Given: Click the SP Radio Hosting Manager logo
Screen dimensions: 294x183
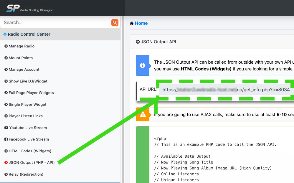Looking at the screenshot, I should pyautogui.click(x=29, y=9).
